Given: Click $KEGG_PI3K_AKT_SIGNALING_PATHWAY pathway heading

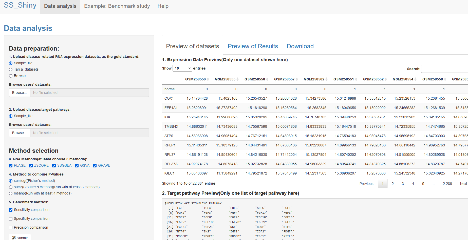Looking at the screenshot, I should tap(193, 203).
